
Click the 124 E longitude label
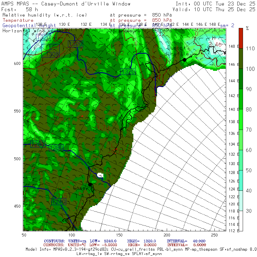tap(234, 189)
